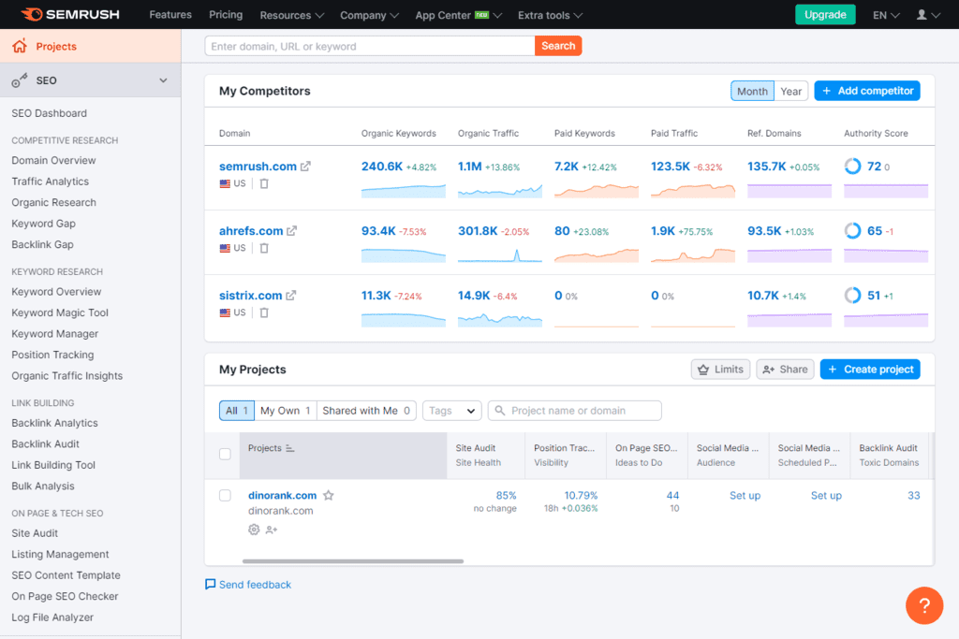Expand the Extra tools menu

(x=550, y=15)
